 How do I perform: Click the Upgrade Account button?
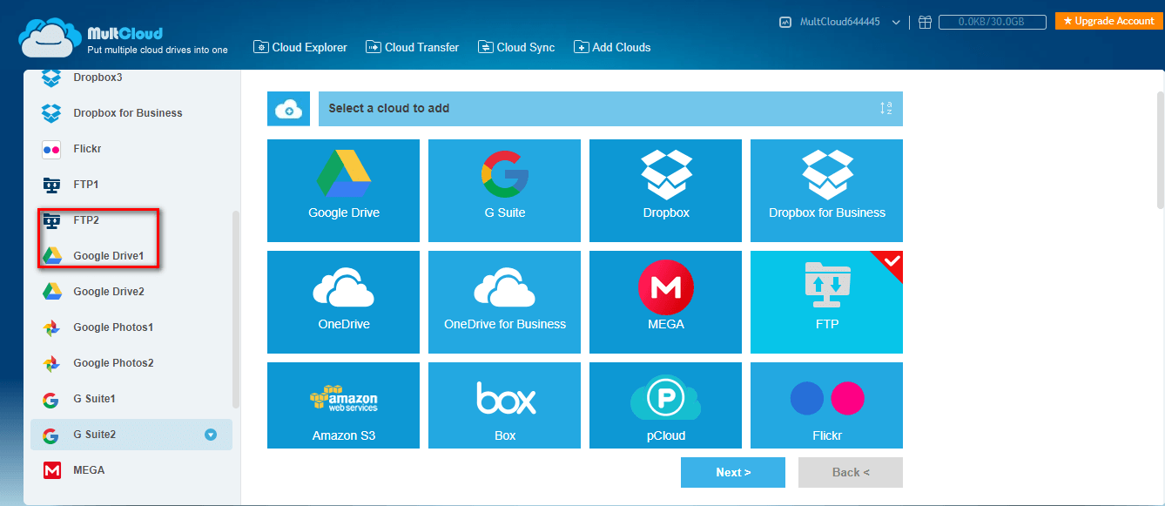pyautogui.click(x=1109, y=21)
